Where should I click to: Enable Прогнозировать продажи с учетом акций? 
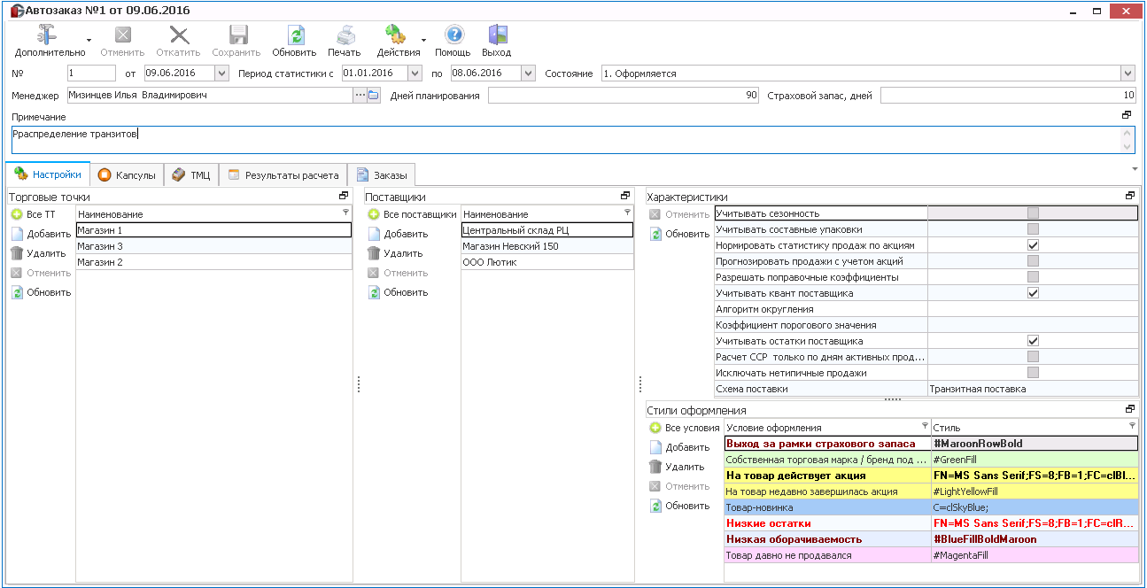pyautogui.click(x=1033, y=261)
